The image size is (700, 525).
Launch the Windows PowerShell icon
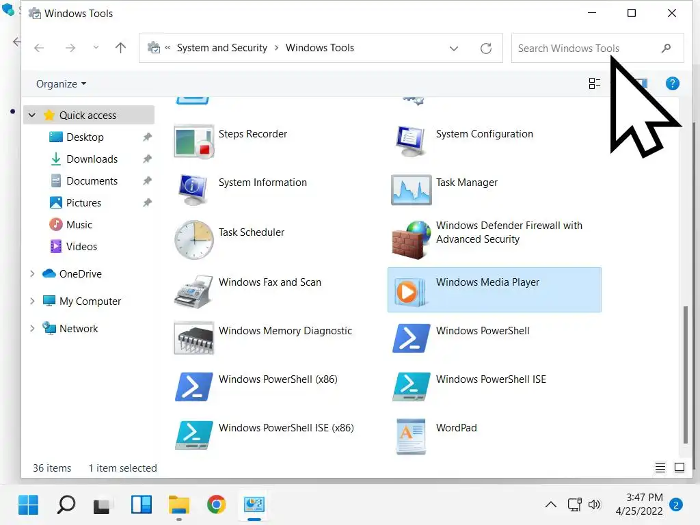(411, 338)
